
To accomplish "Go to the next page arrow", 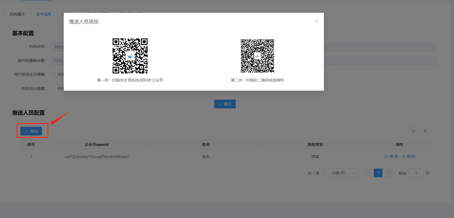I will [389, 173].
